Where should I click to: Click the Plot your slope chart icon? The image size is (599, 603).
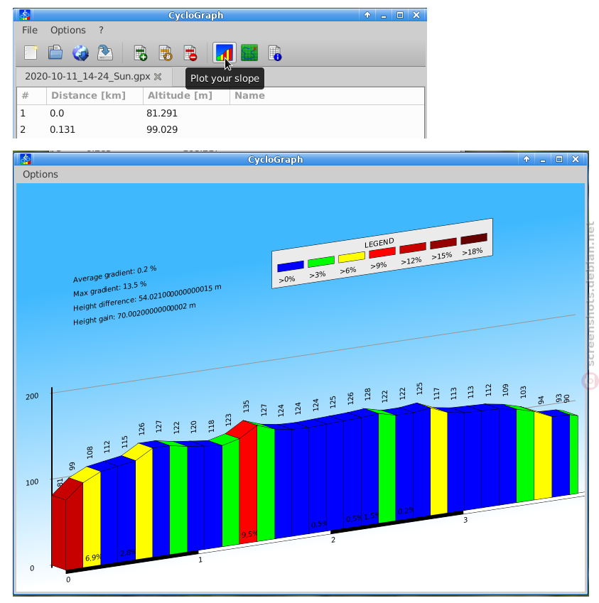[x=225, y=53]
